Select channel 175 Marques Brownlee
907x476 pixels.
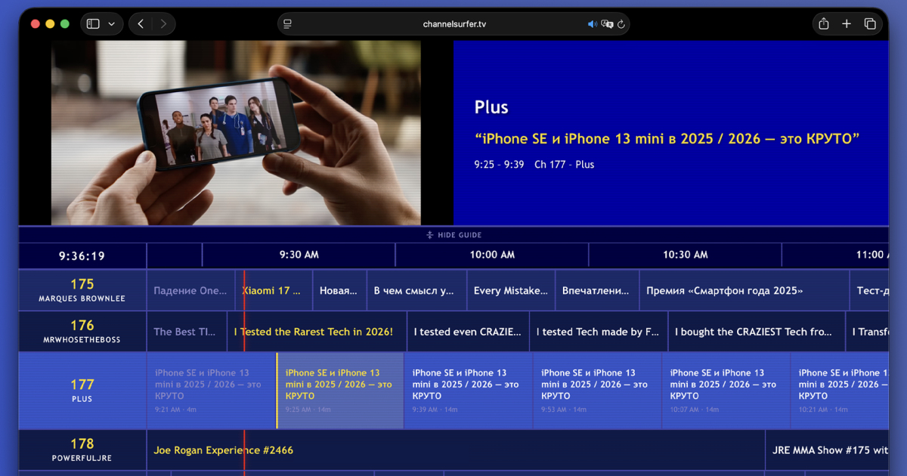82,290
